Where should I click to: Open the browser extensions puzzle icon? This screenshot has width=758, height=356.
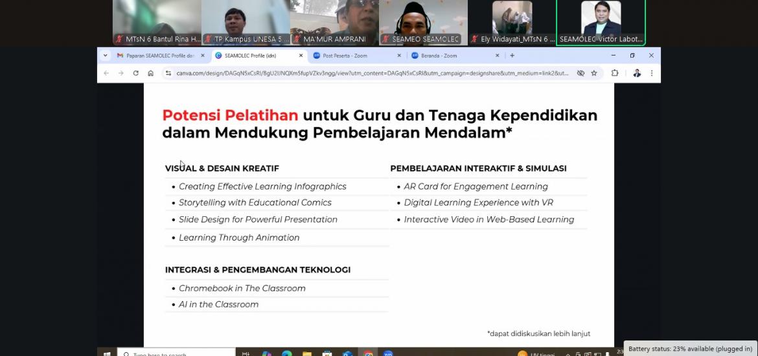[x=615, y=73]
